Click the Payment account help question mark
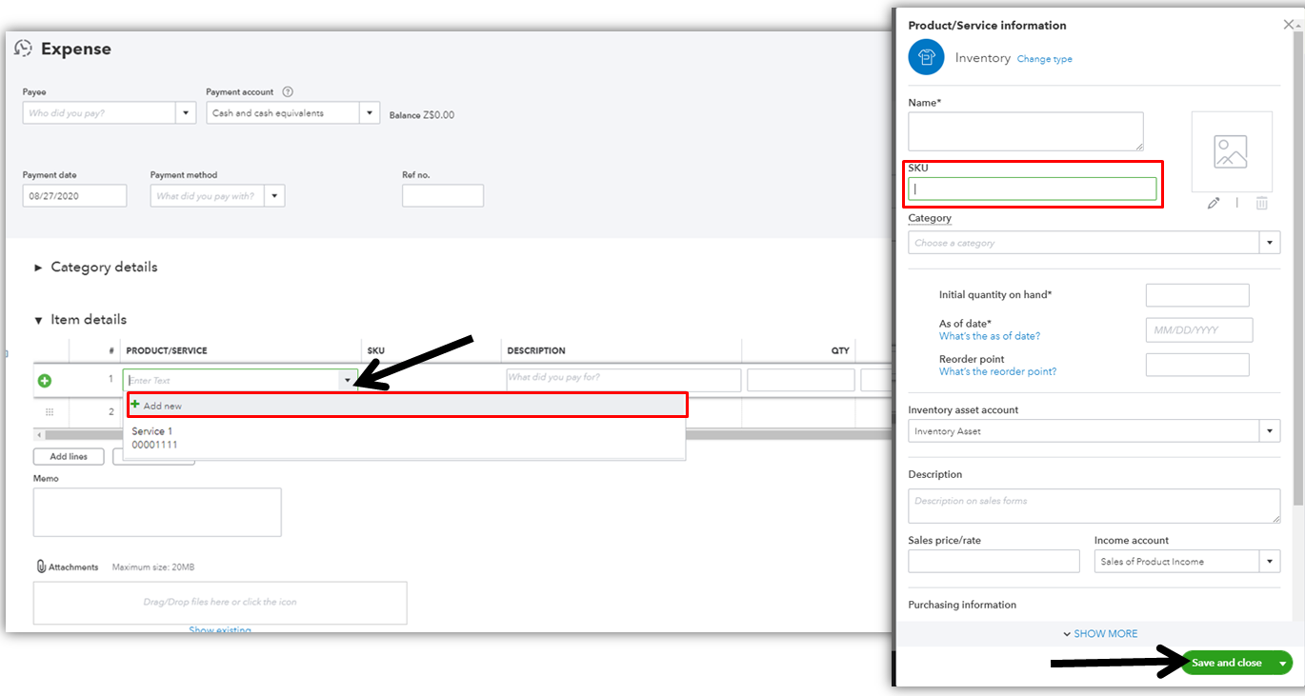 click(x=288, y=92)
